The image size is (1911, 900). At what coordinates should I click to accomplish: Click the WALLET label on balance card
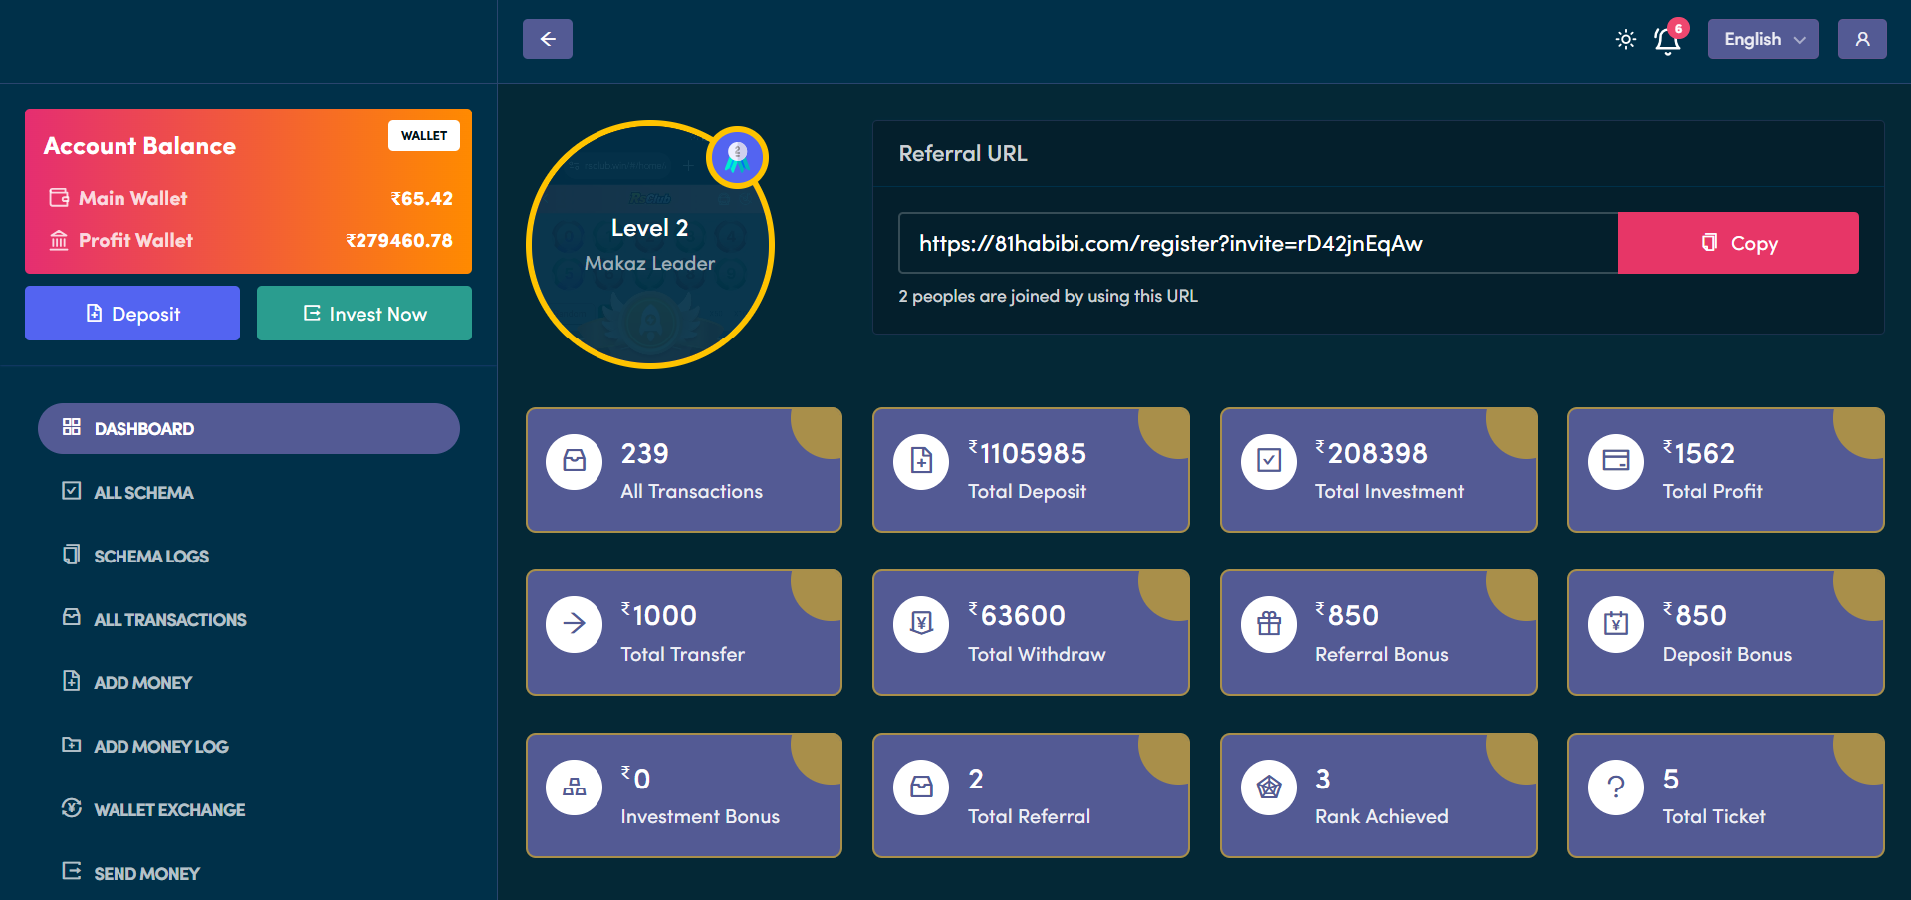[424, 136]
